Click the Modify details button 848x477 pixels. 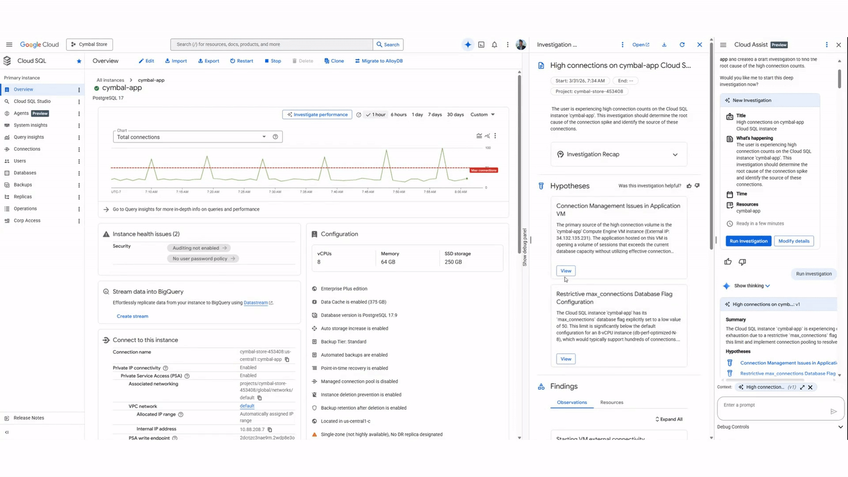click(794, 241)
